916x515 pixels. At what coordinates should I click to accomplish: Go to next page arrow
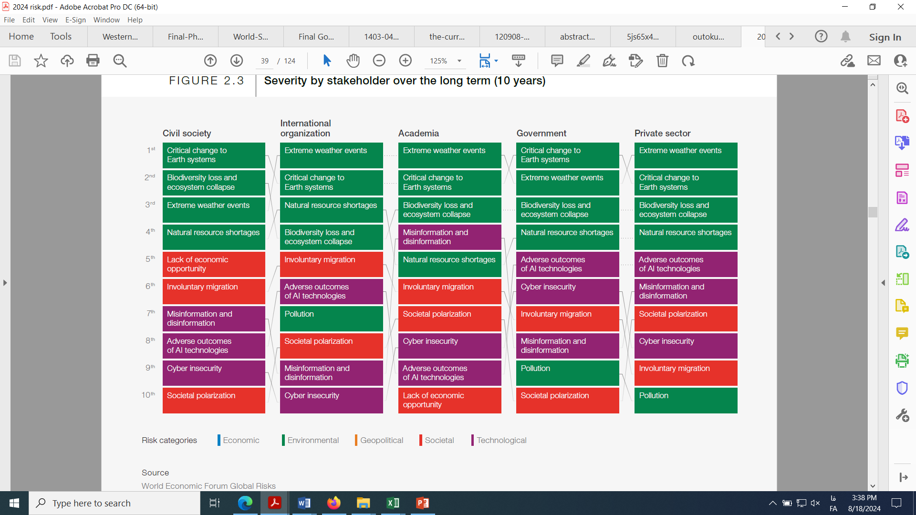(x=237, y=61)
